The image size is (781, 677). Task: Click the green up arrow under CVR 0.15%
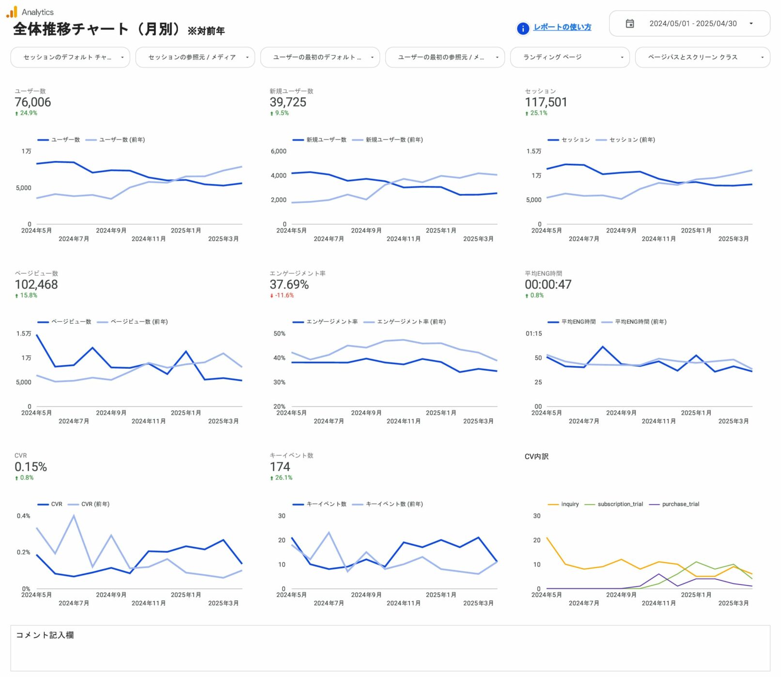tap(16, 478)
